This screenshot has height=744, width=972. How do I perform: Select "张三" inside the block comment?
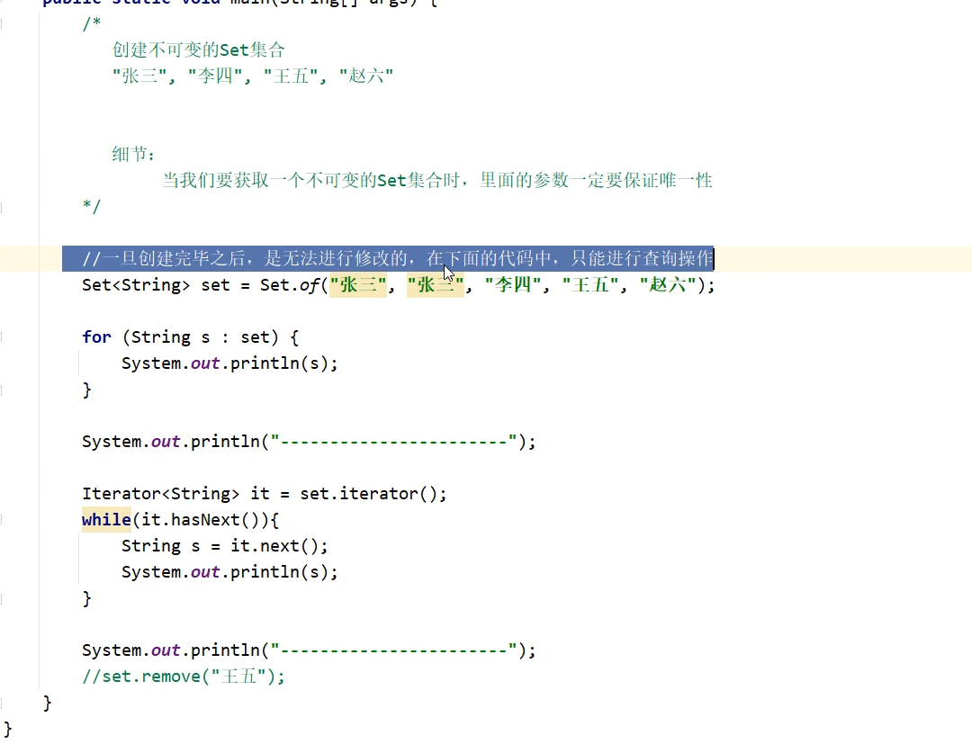click(x=139, y=76)
